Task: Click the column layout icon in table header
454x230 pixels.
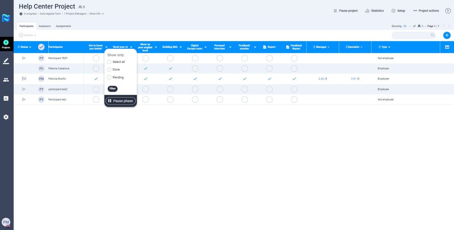Action: [x=447, y=47]
